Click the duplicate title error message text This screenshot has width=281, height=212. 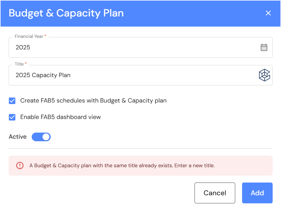122,166
